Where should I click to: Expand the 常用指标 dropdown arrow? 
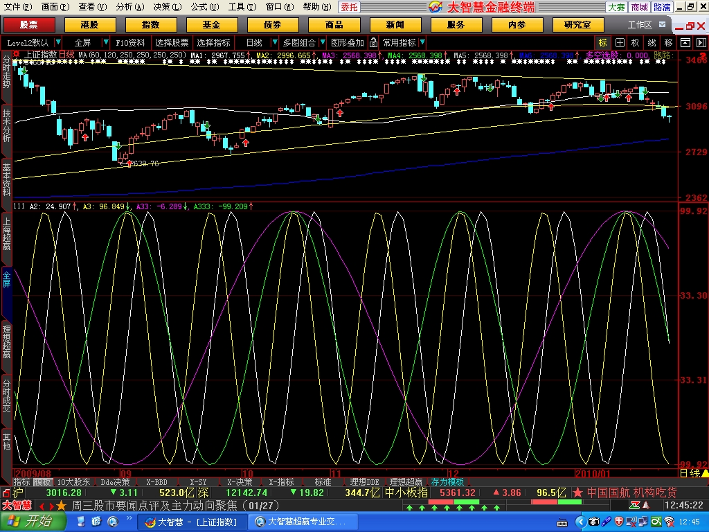point(422,42)
